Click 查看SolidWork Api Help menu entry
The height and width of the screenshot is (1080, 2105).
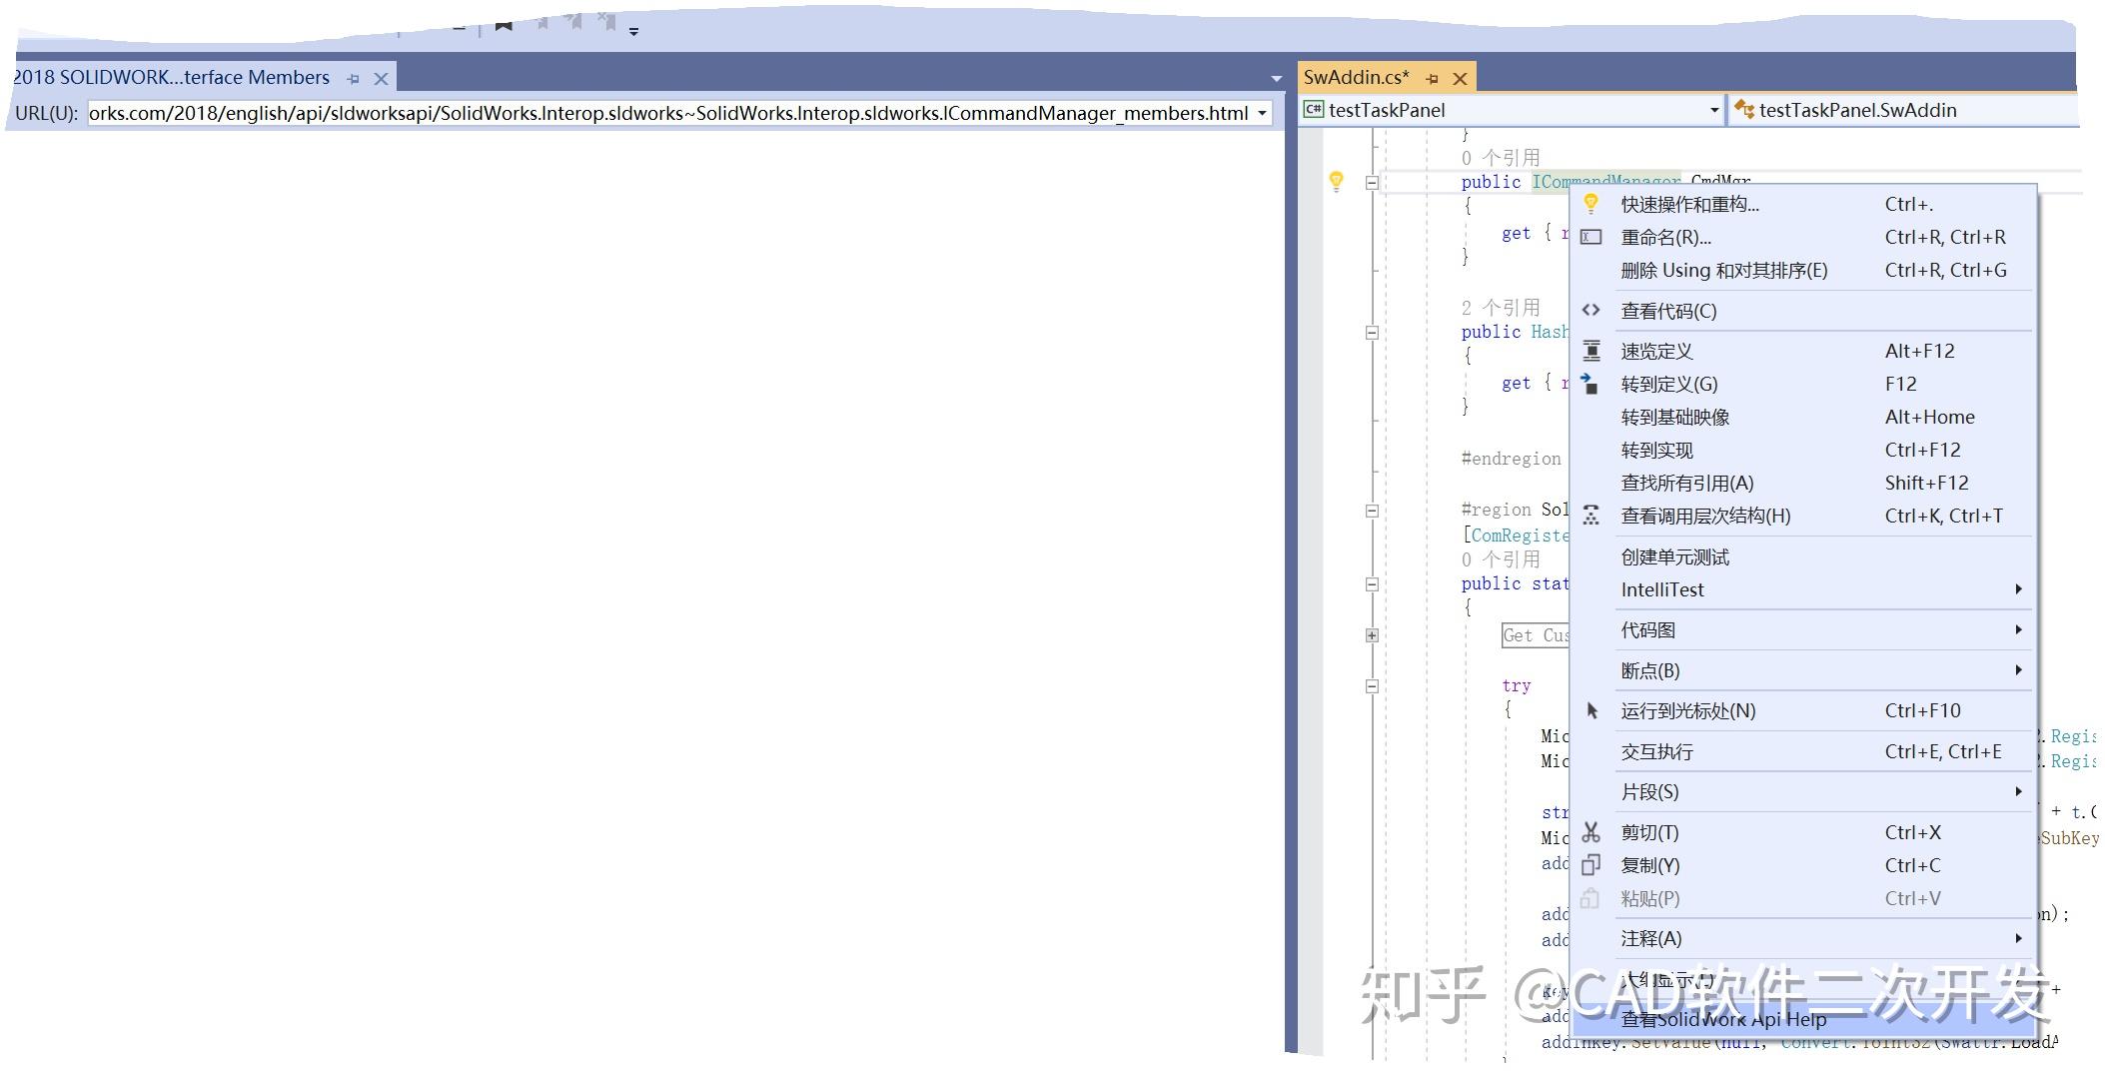pos(1804,1019)
